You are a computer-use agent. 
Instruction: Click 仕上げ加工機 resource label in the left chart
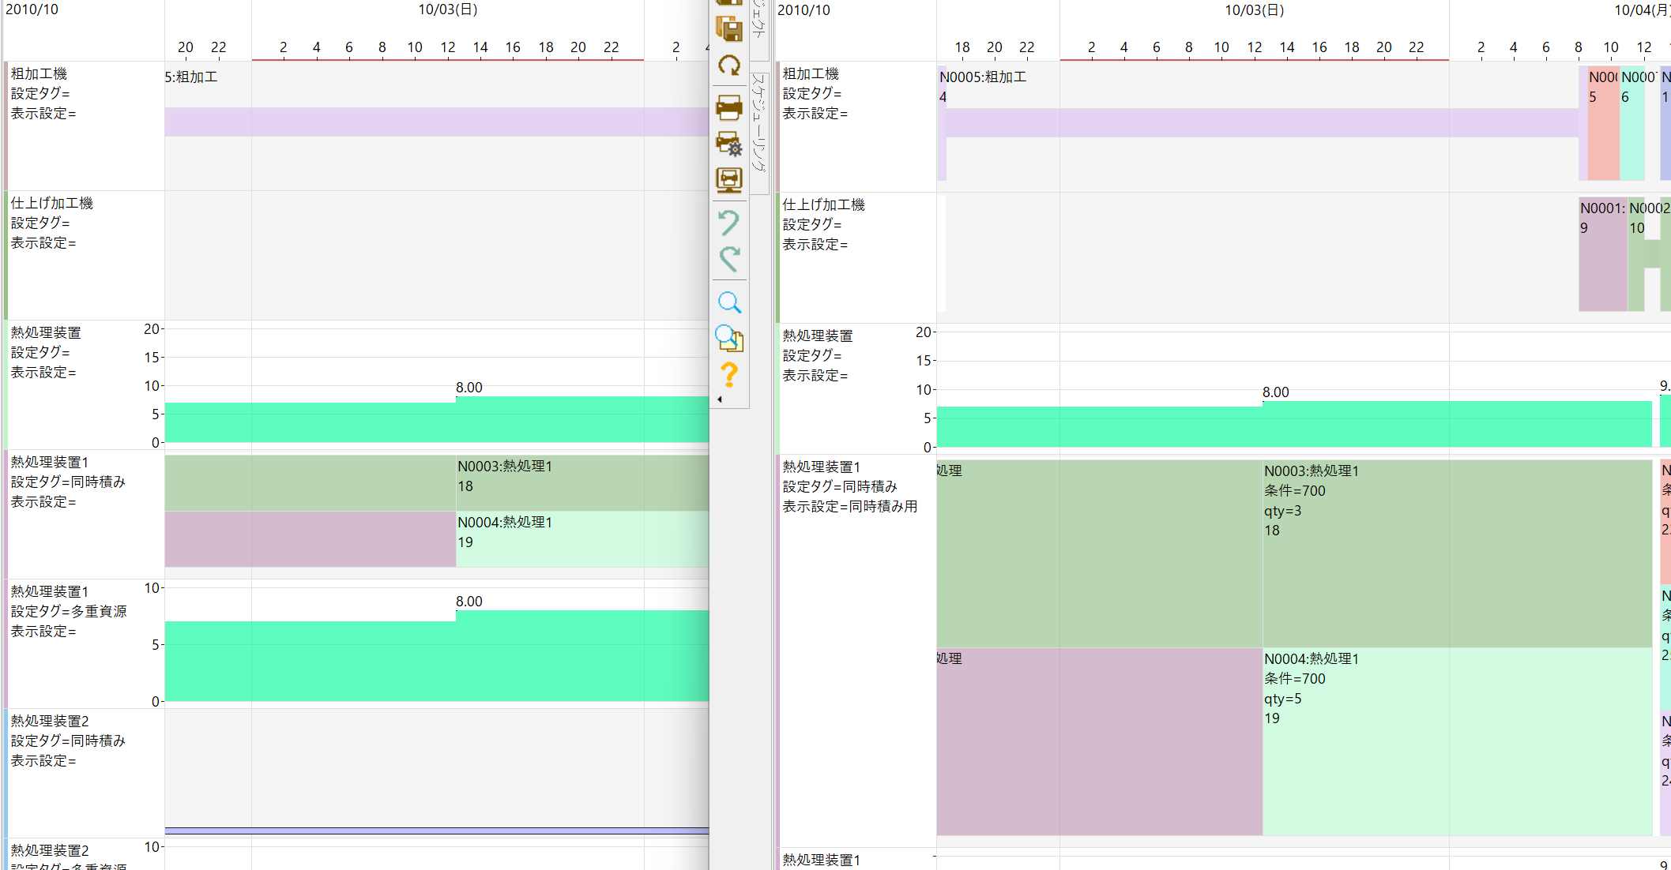click(x=52, y=203)
